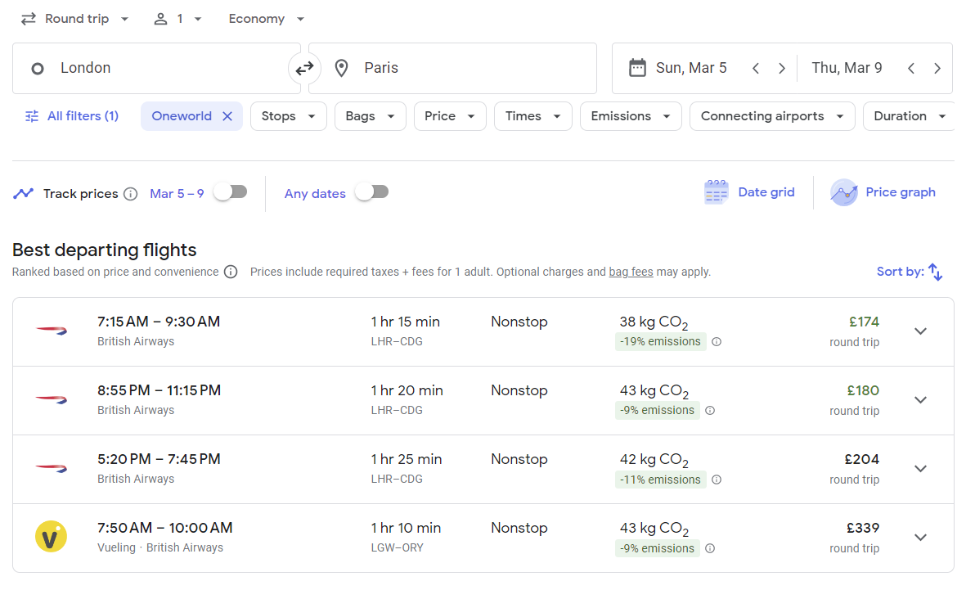
Task: Show emissions info for 8:55 PM flight
Action: point(710,411)
